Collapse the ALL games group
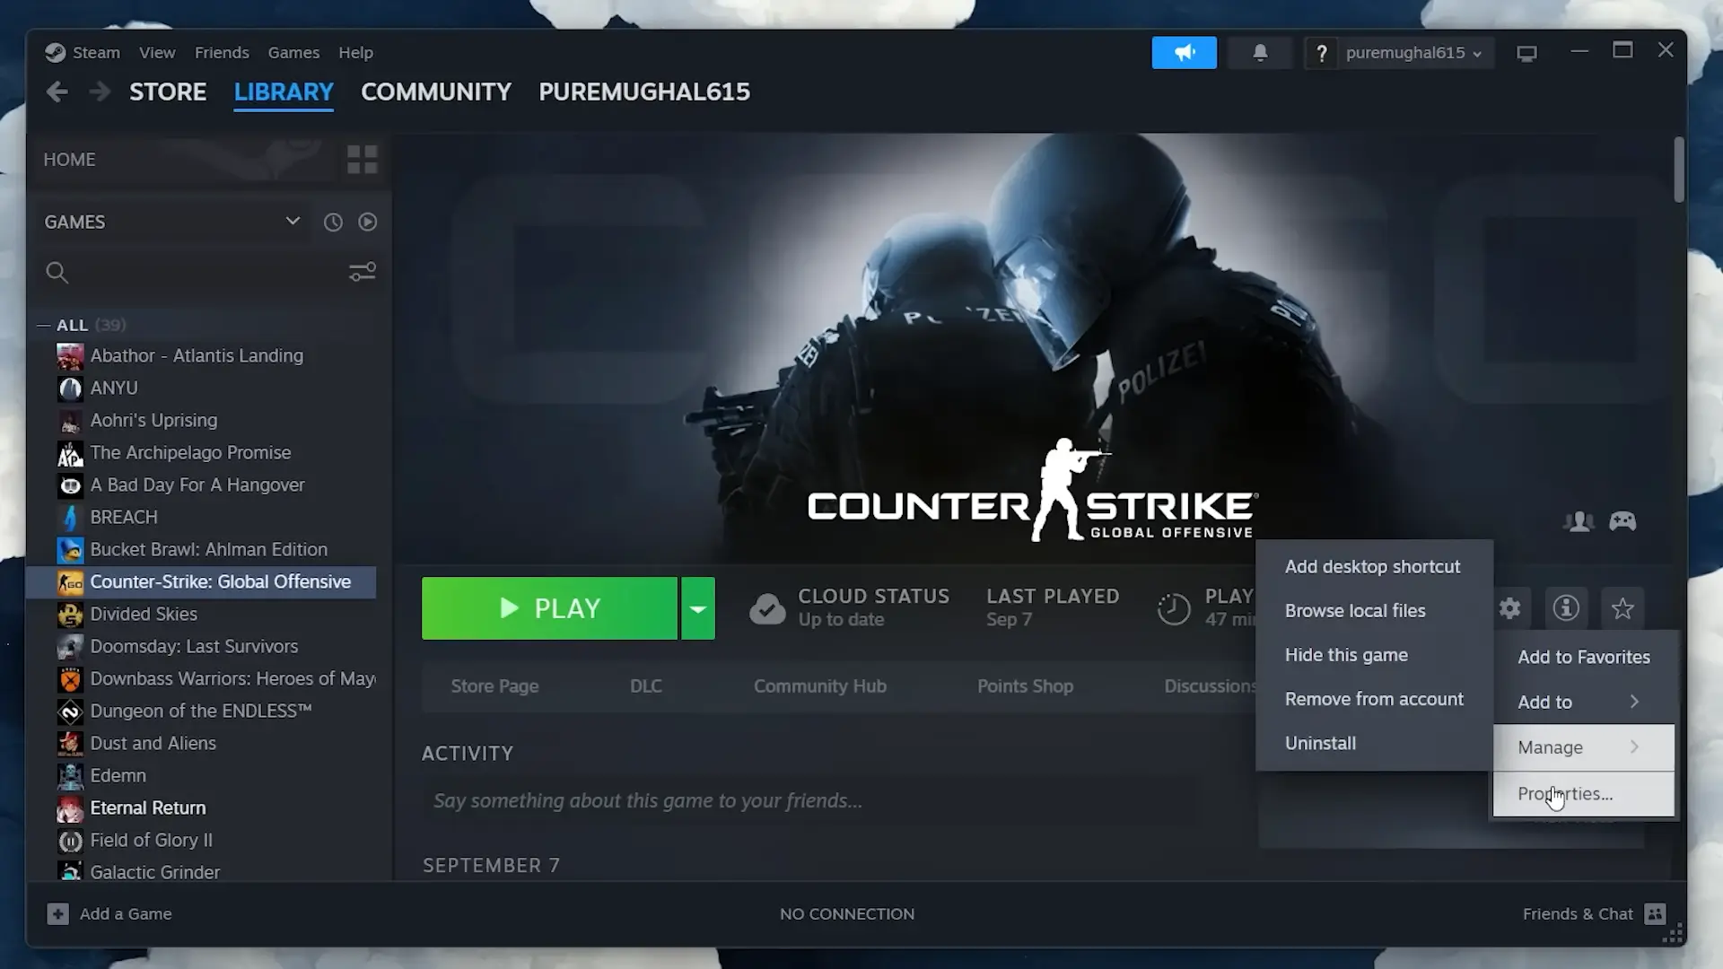Screen dimensions: 1723x969 pos(43,325)
